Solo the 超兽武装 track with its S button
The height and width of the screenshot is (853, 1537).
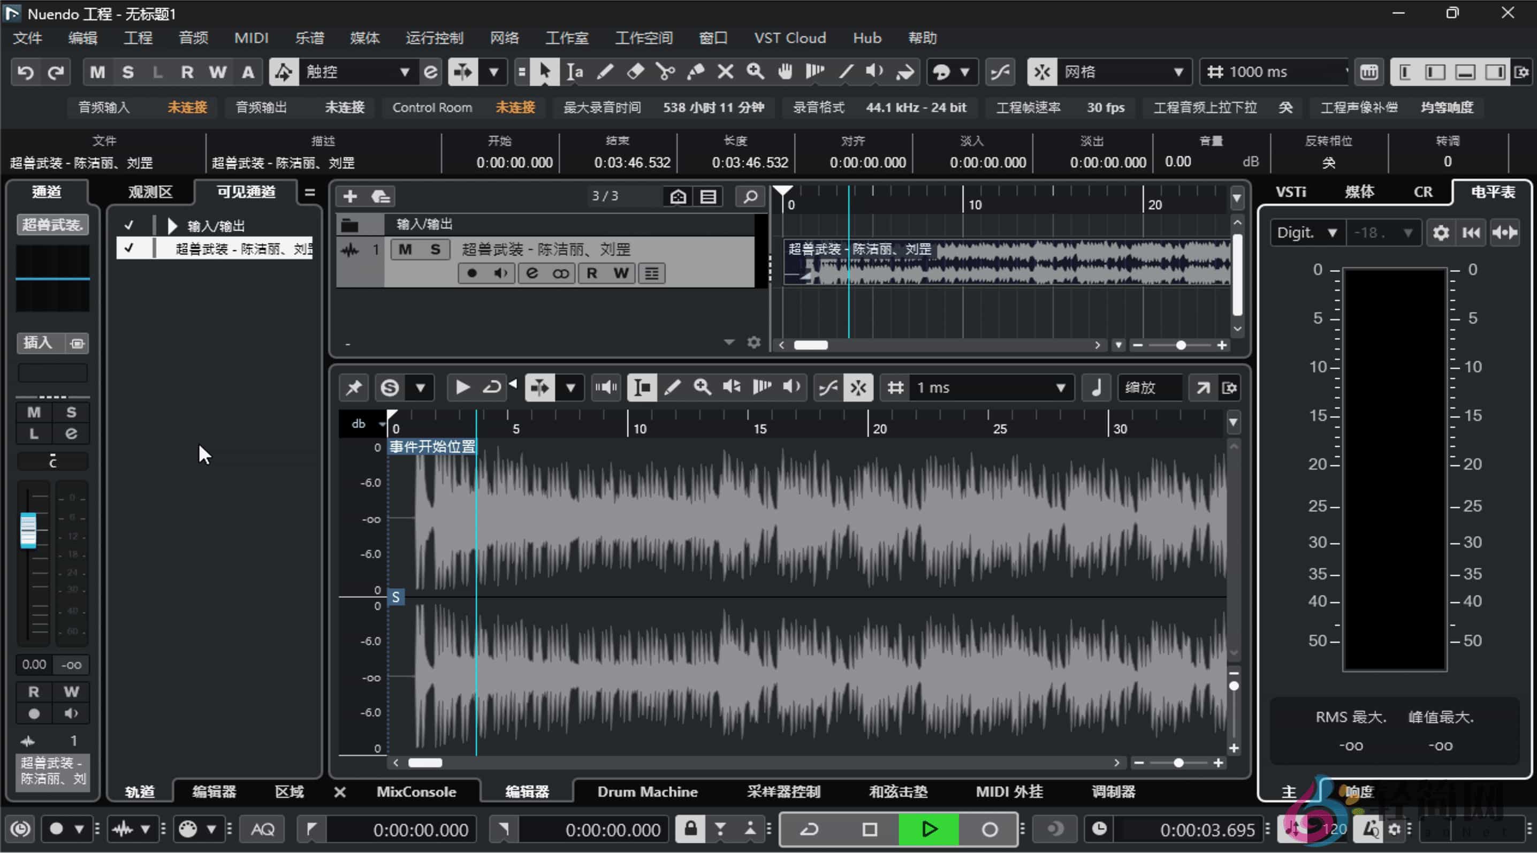click(435, 249)
